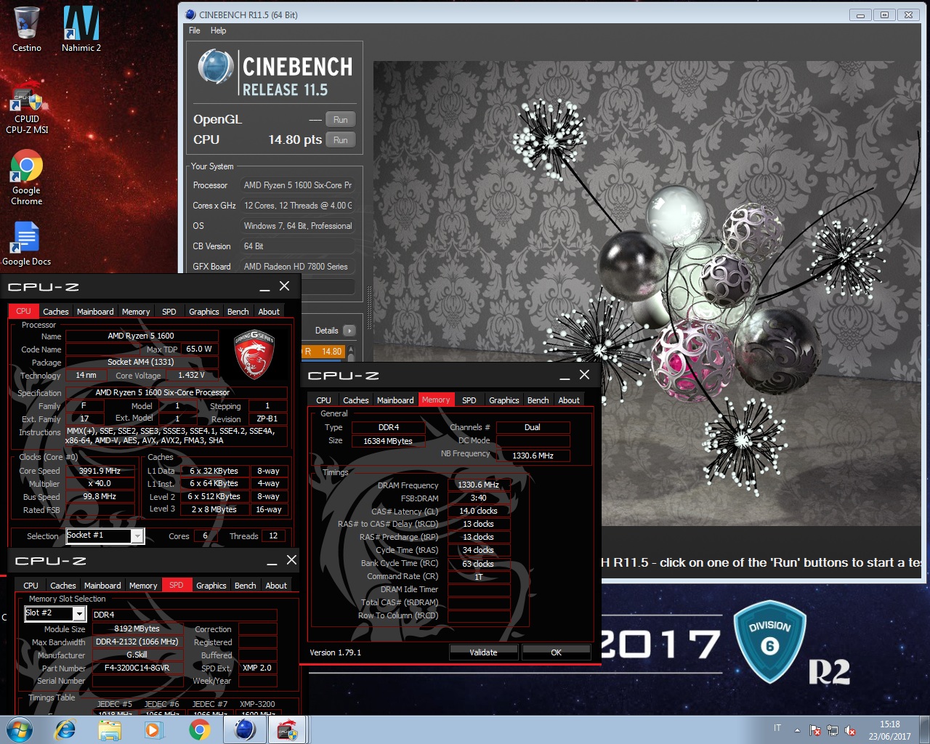Click the MSI dragon logo in the CPU-Z CPU tab
This screenshot has width=930, height=744.
coord(254,355)
